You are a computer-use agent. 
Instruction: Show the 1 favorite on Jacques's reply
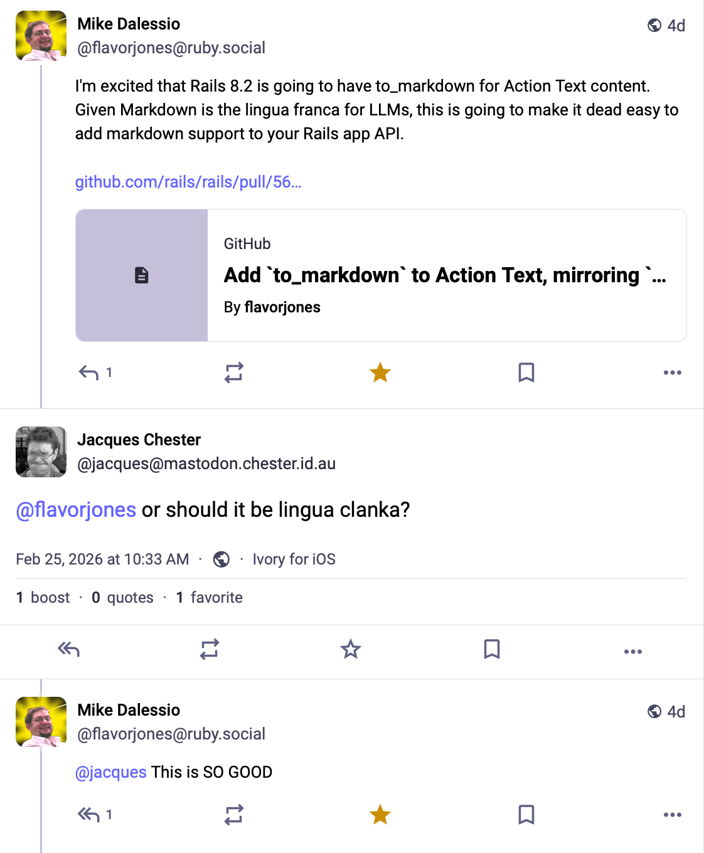pos(209,597)
